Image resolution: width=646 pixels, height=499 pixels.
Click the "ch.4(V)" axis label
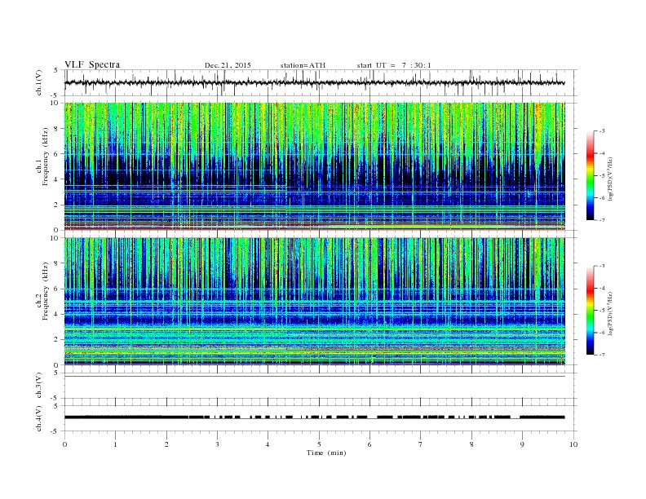click(x=39, y=418)
